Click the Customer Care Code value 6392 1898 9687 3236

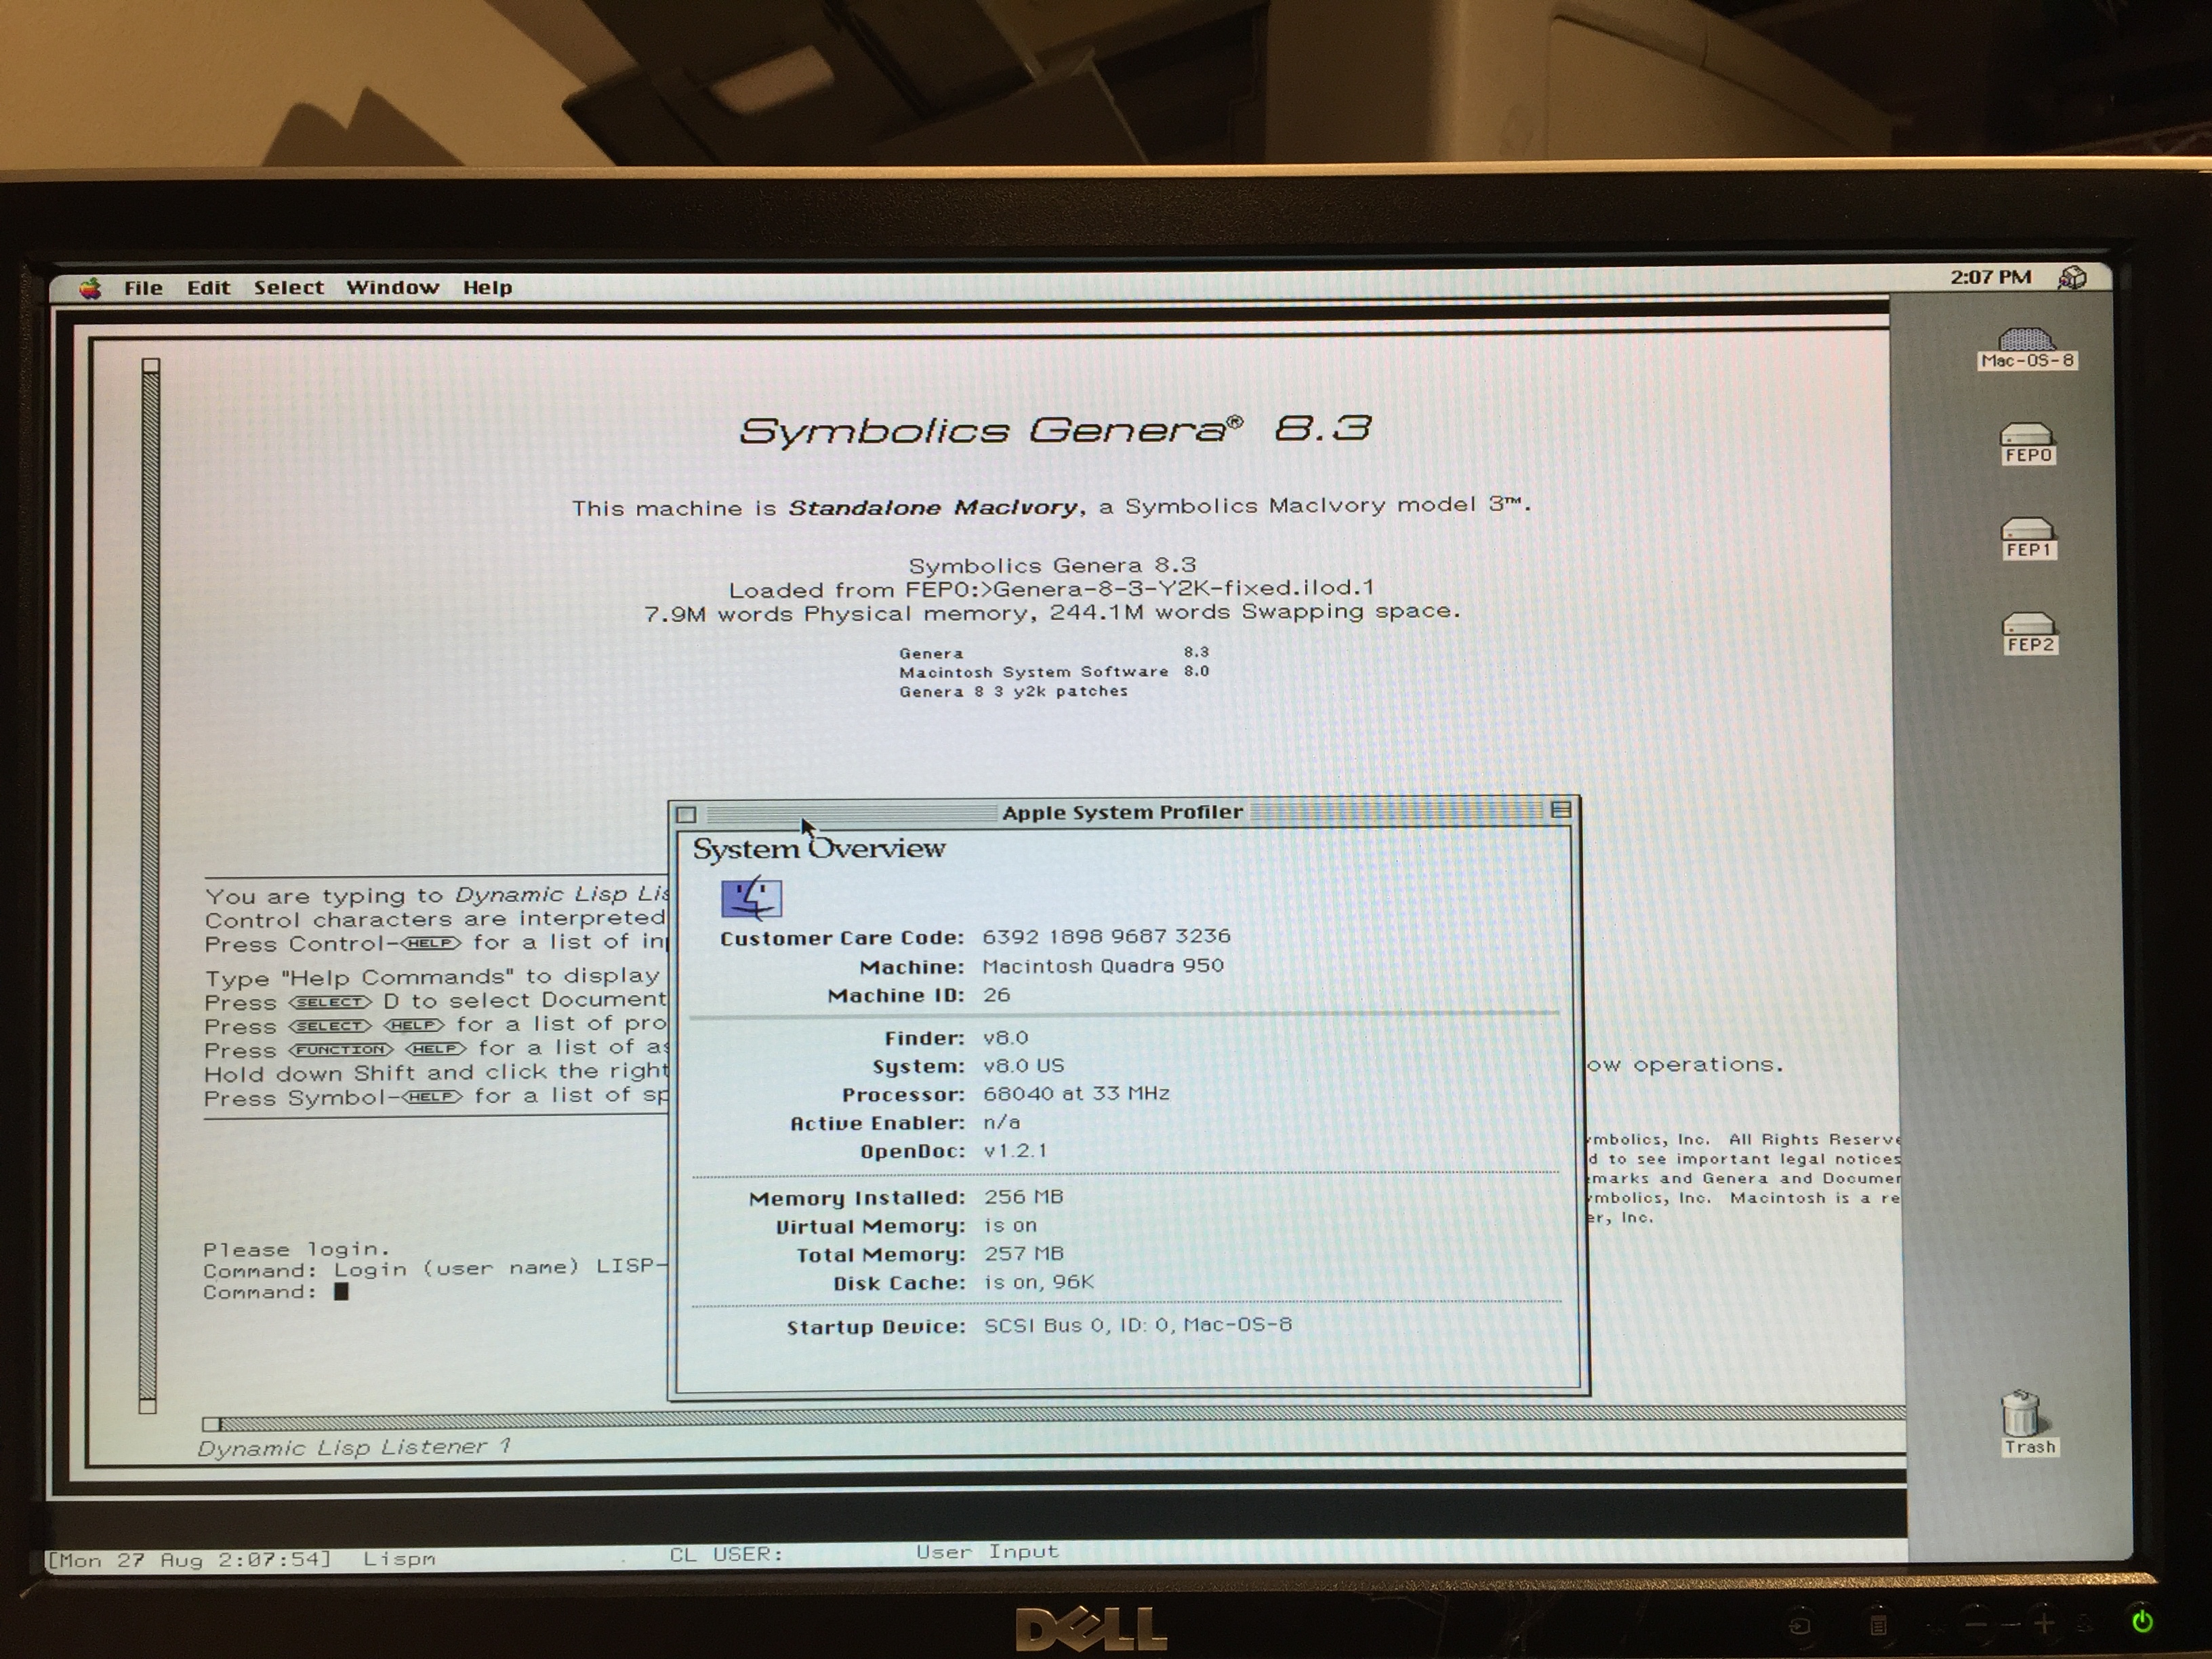pyautogui.click(x=1106, y=936)
